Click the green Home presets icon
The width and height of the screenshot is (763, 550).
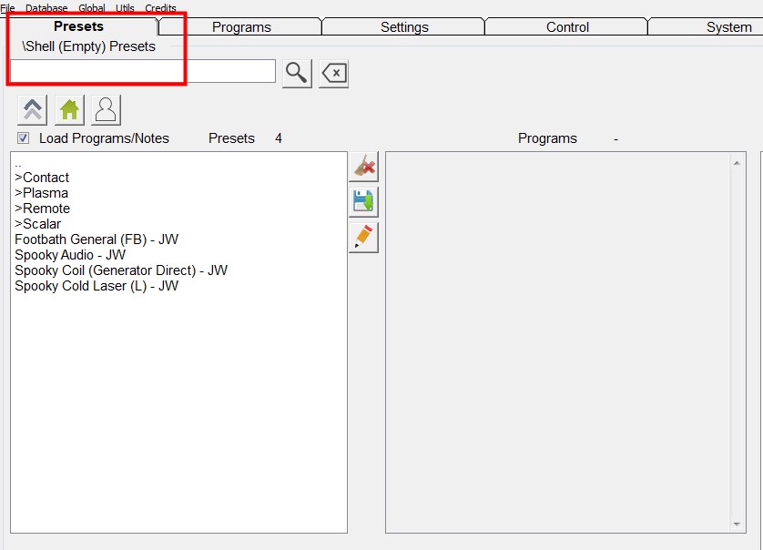tap(69, 110)
